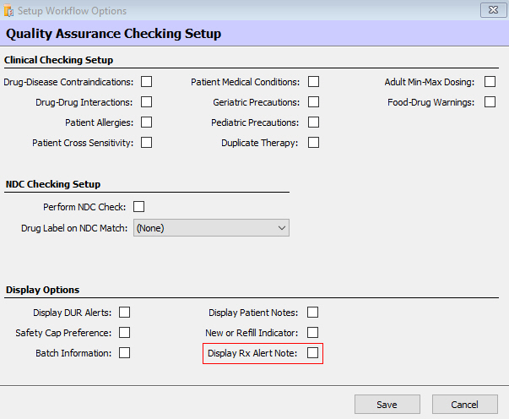The width and height of the screenshot is (509, 419).
Task: Turn on Geriatric Precautions
Action: 313,102
